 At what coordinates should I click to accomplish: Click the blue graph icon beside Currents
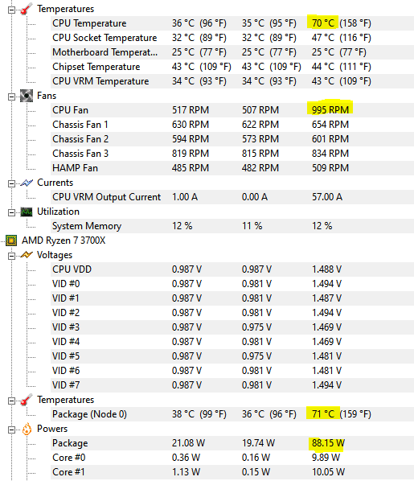click(x=27, y=183)
